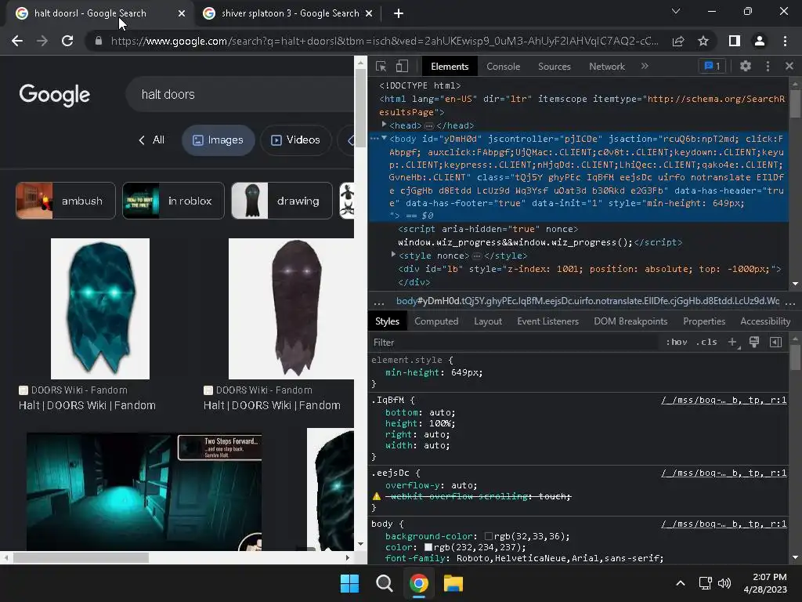The height and width of the screenshot is (602, 802).
Task: Go back to All results
Action: (x=151, y=140)
